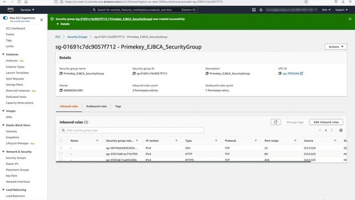Open the vpc-fff29294 link

[x=291, y=73]
